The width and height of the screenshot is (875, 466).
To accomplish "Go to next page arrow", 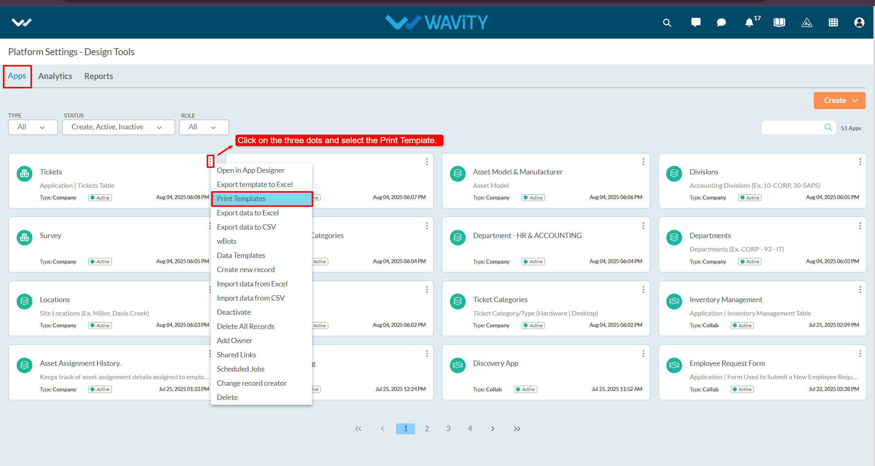I will pyautogui.click(x=492, y=429).
